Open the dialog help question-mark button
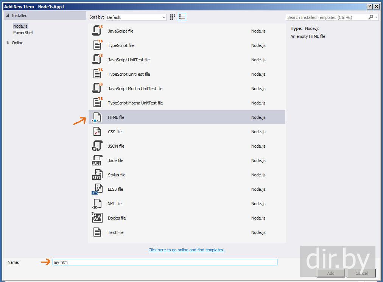The width and height of the screenshot is (383, 282). (370, 7)
